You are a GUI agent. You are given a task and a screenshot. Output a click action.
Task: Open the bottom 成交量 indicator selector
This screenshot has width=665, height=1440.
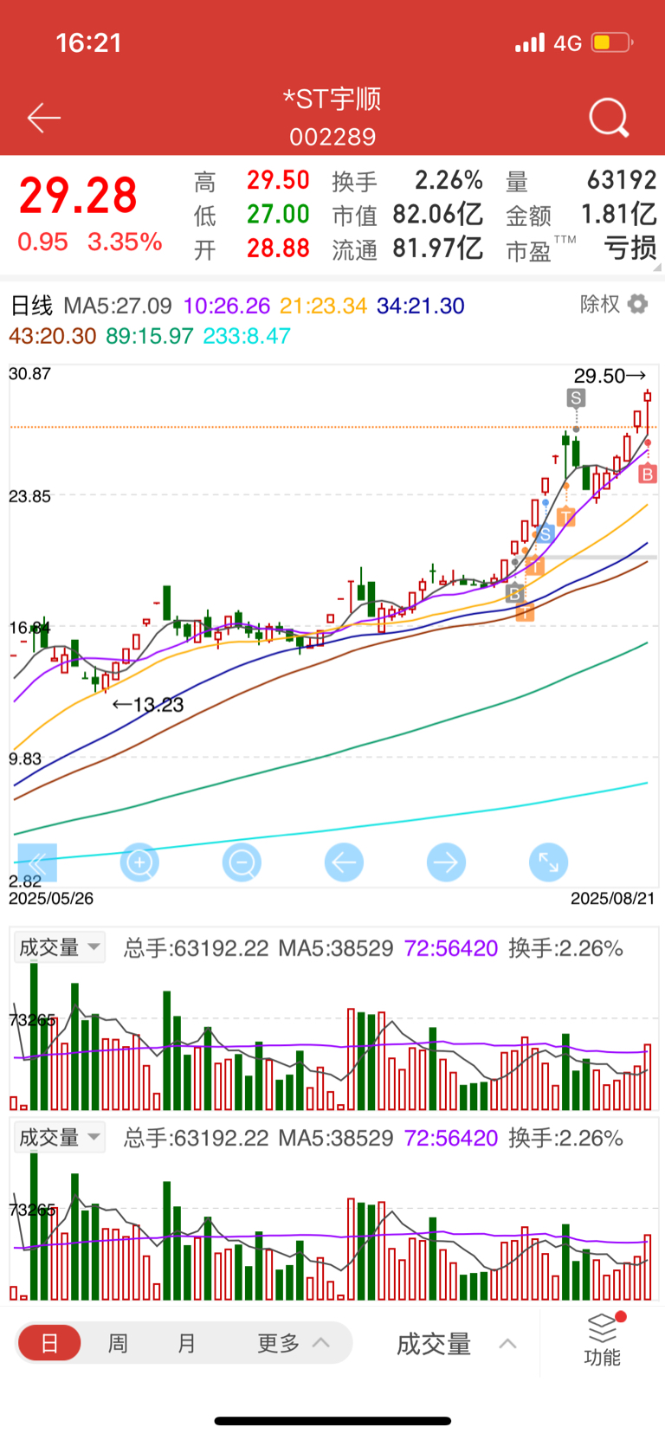point(456,1344)
